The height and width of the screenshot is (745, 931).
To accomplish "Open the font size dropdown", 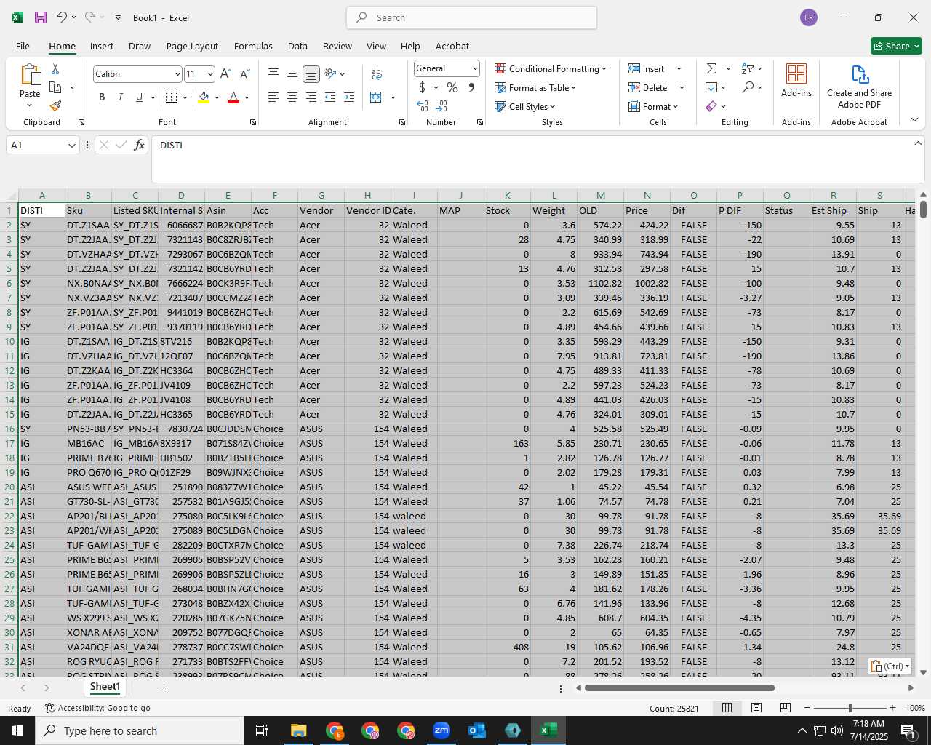I will 210,74.
